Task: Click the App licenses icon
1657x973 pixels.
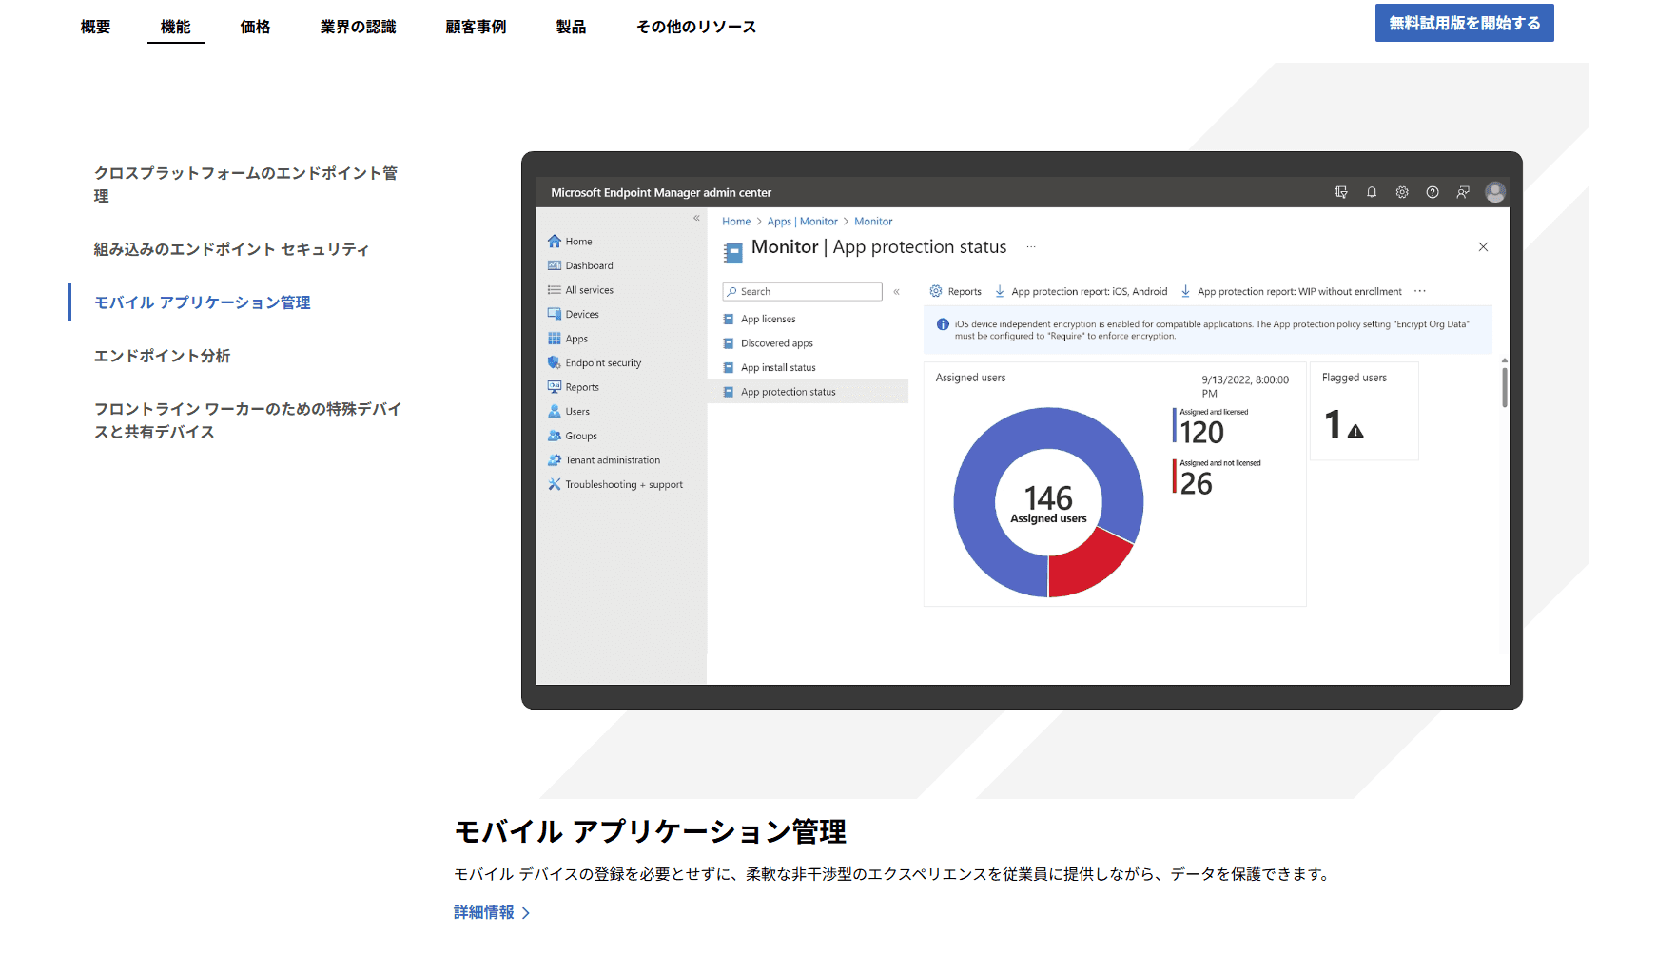Action: pos(729,320)
